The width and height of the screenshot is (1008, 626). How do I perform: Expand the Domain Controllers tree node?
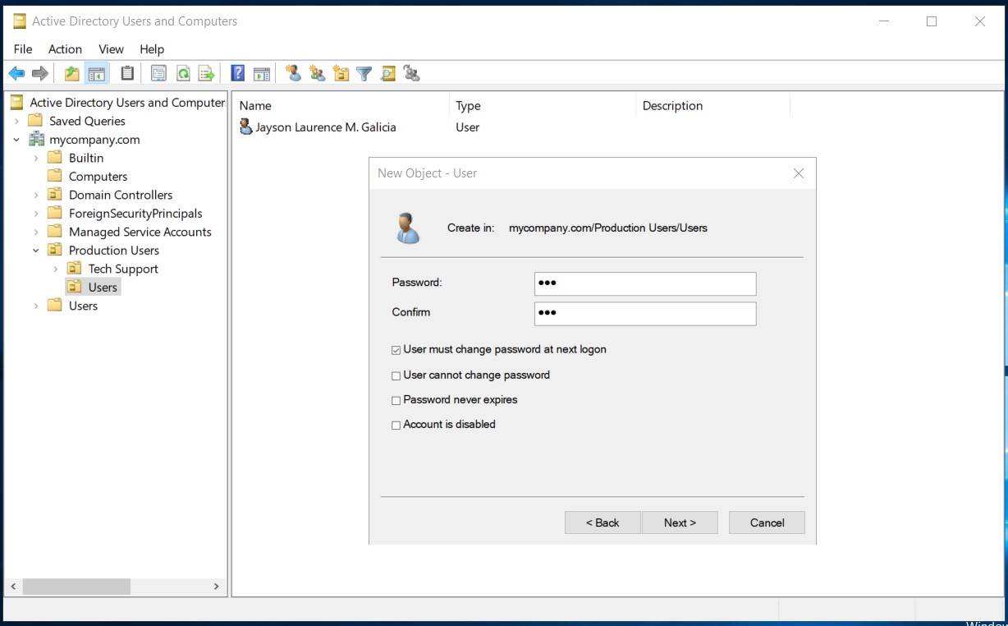pyautogui.click(x=36, y=195)
